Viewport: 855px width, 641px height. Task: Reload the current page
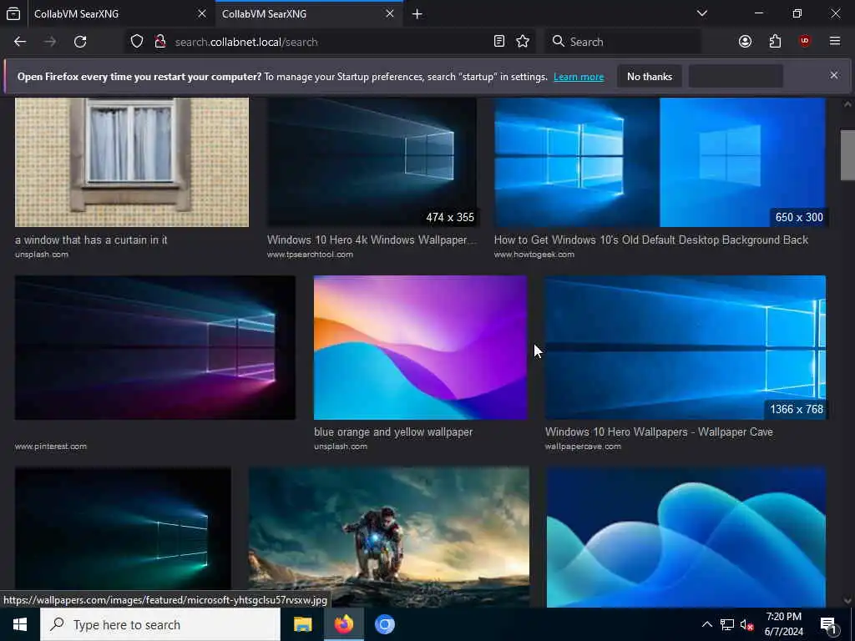[x=80, y=42]
